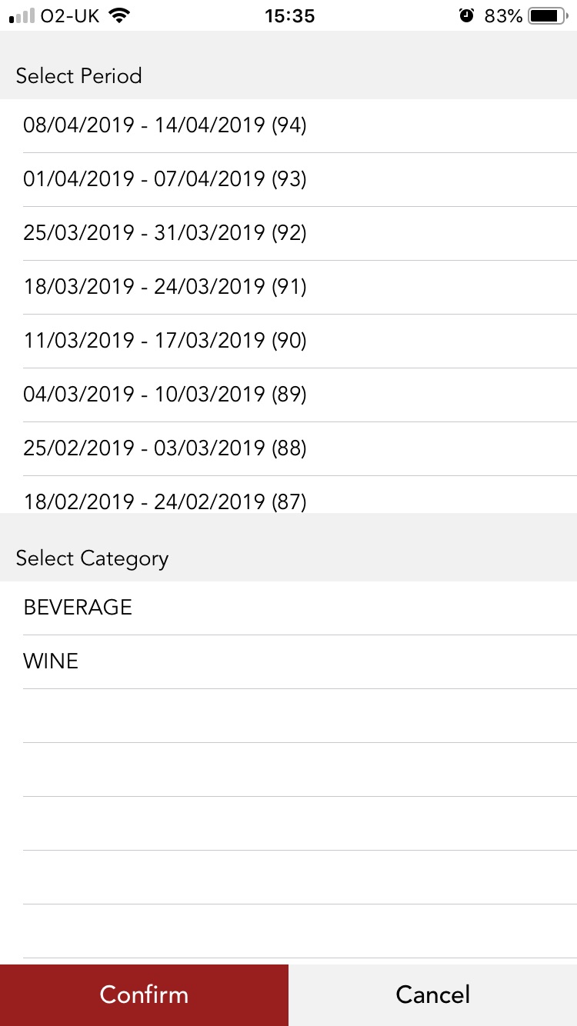Choose the WINE category
This screenshot has width=577, height=1026.
(x=51, y=661)
